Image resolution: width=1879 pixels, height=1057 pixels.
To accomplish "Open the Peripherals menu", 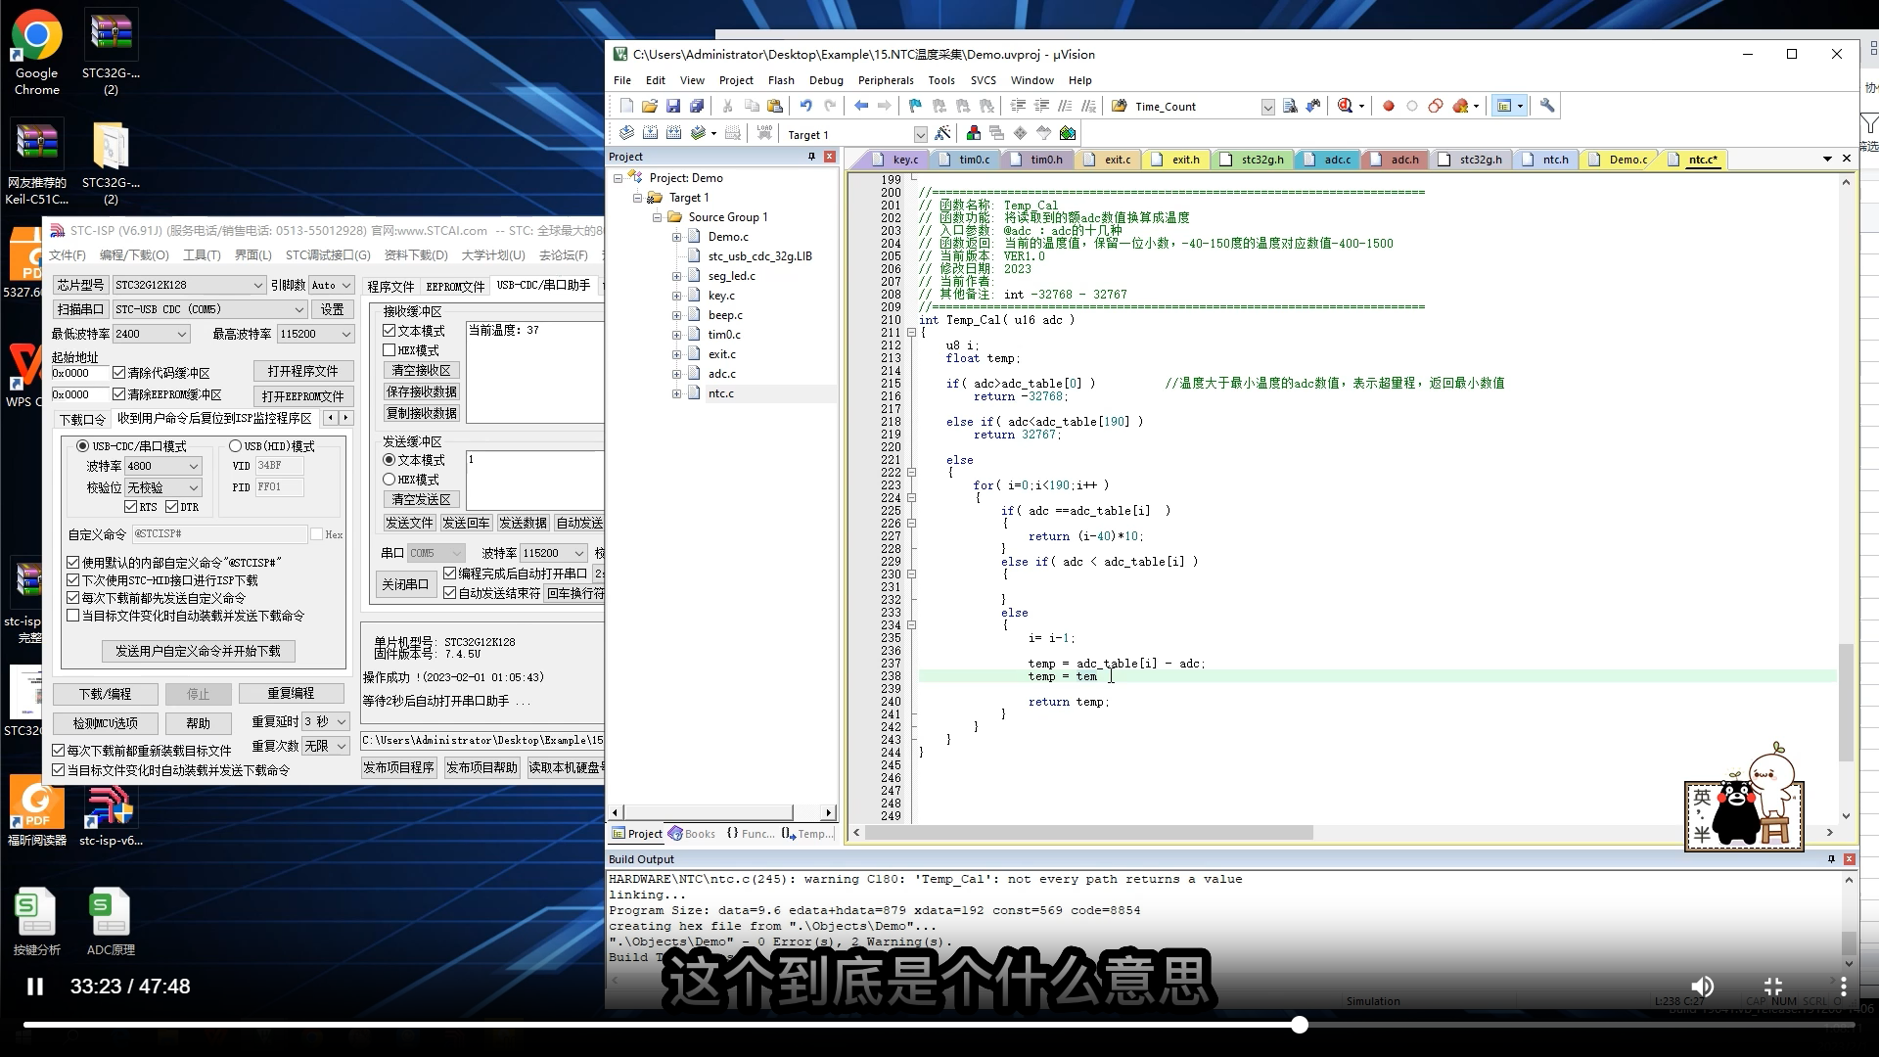I will click(x=886, y=80).
